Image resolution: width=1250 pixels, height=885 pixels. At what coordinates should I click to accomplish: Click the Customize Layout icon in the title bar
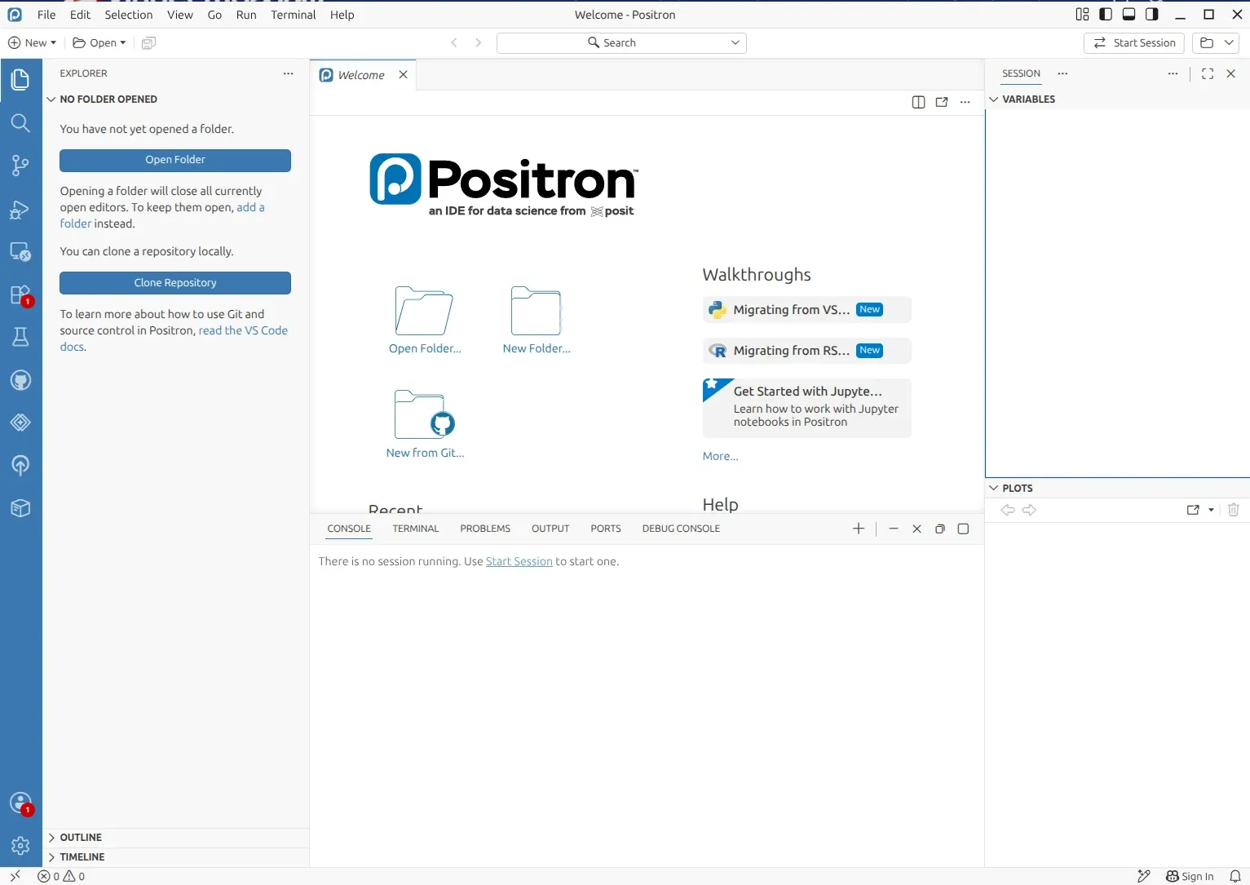(x=1083, y=15)
